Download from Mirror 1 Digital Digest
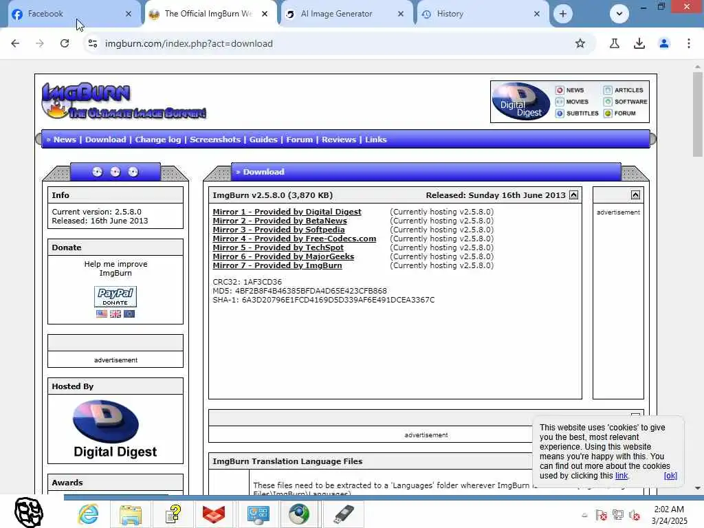 287,212
